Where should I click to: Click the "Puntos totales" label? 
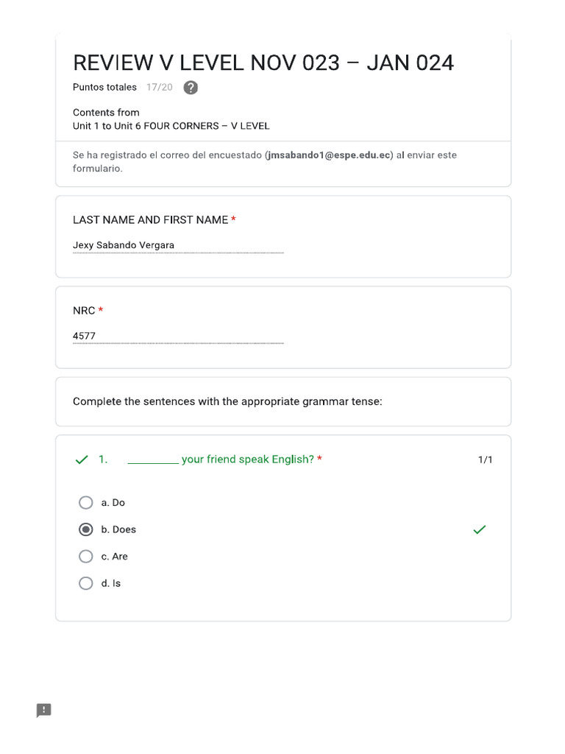tap(104, 88)
